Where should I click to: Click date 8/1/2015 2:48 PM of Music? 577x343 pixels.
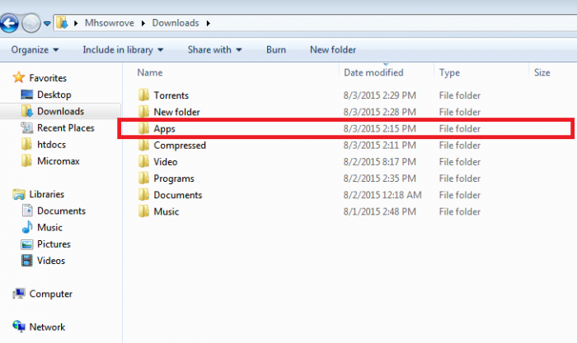pyautogui.click(x=380, y=211)
